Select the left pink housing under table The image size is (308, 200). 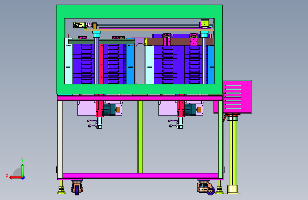[86, 108]
